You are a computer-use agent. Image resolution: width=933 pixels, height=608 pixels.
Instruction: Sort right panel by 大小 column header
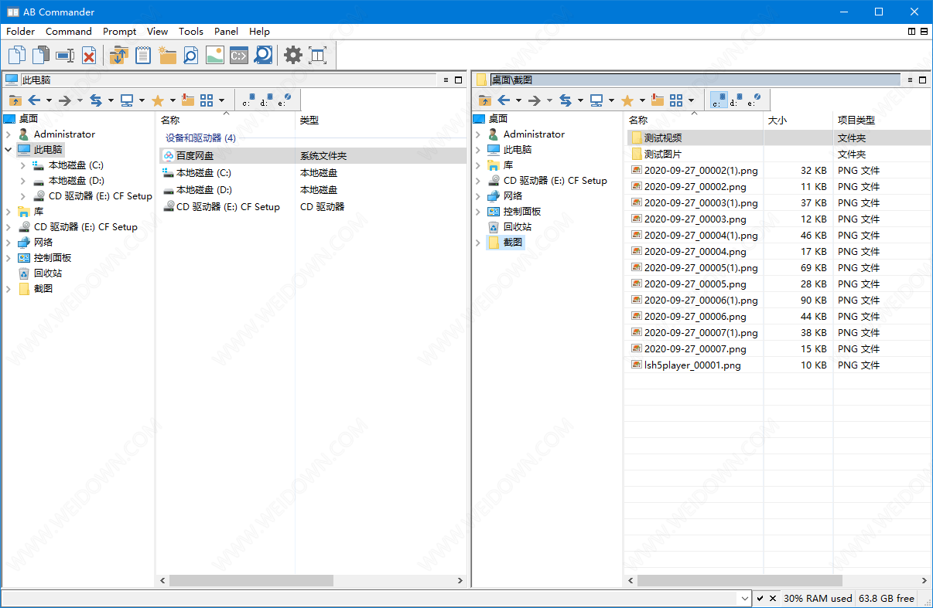click(798, 120)
